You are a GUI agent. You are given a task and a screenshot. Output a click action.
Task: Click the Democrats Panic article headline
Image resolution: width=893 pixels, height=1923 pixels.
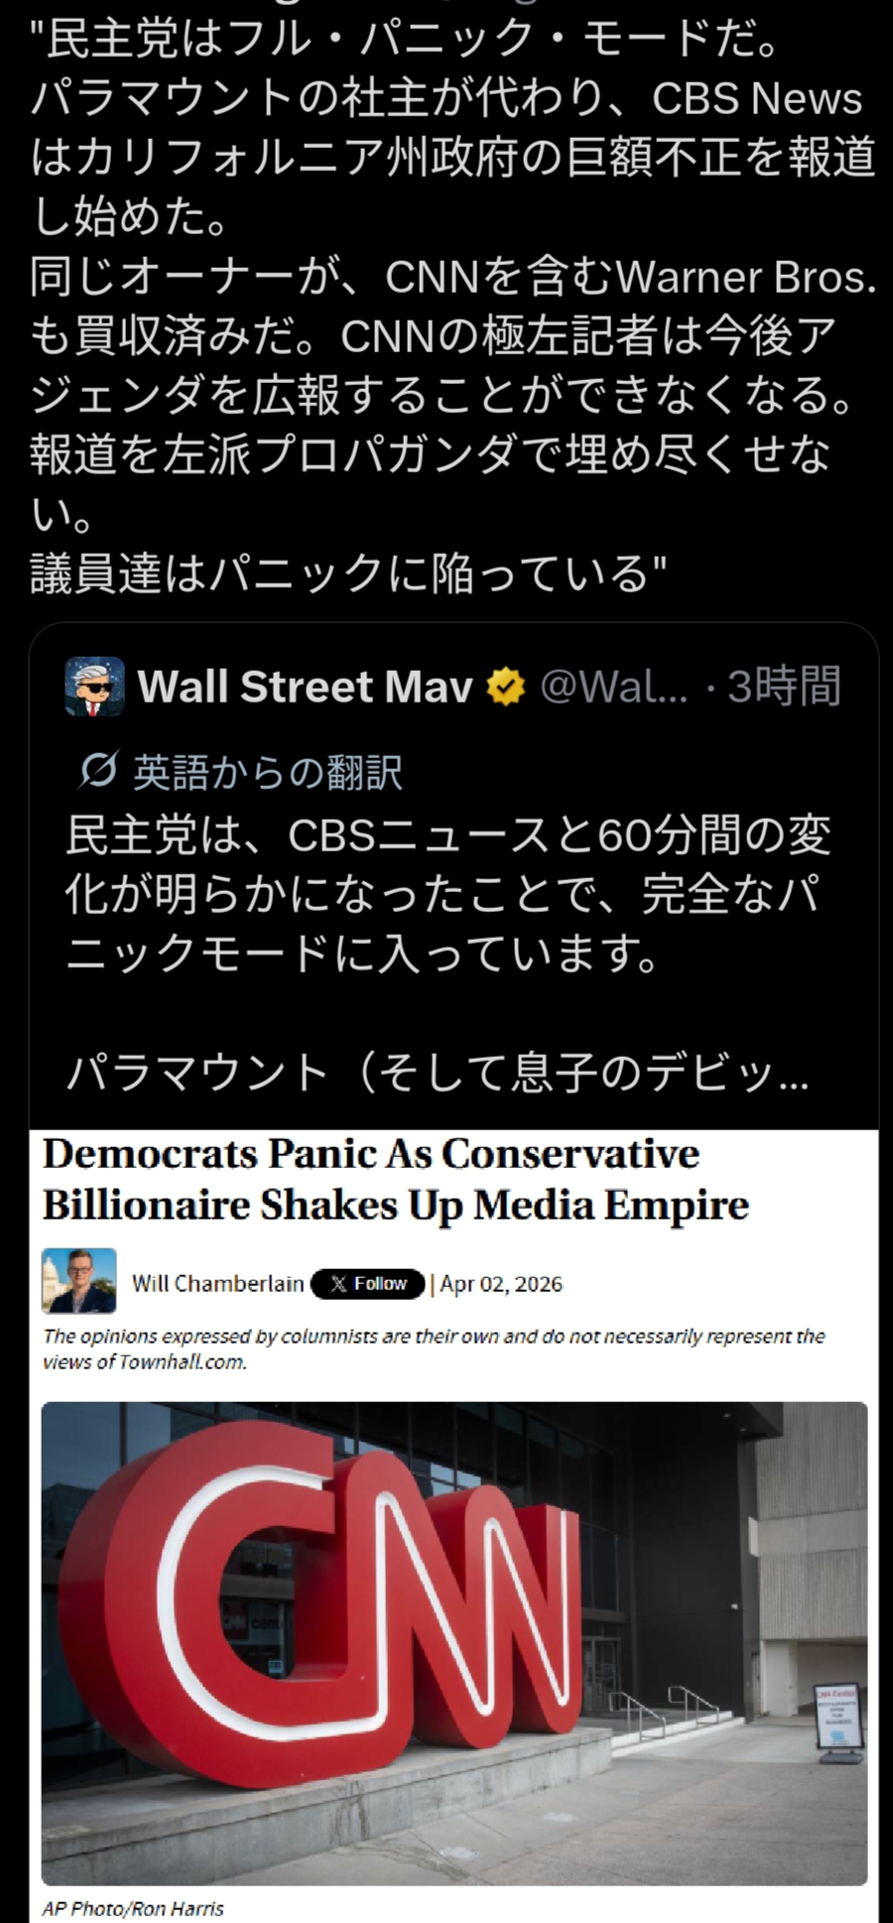point(396,1180)
